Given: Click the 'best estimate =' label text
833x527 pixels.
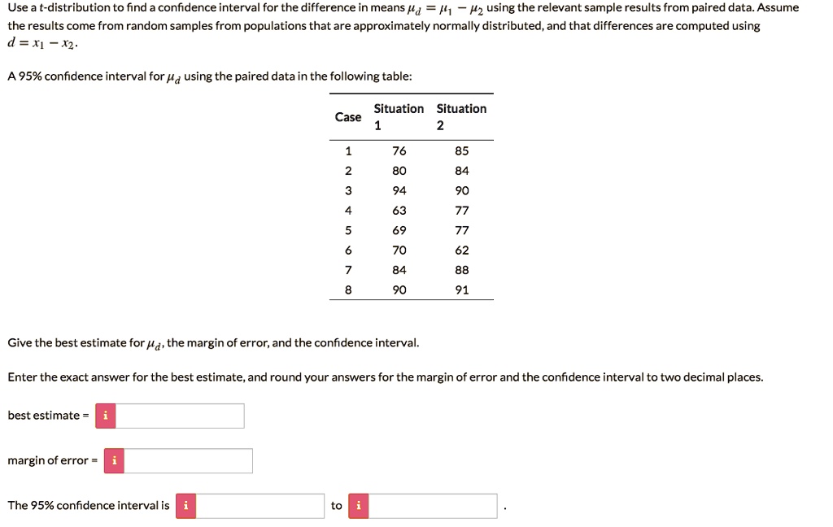Looking at the screenshot, I should coord(47,415).
